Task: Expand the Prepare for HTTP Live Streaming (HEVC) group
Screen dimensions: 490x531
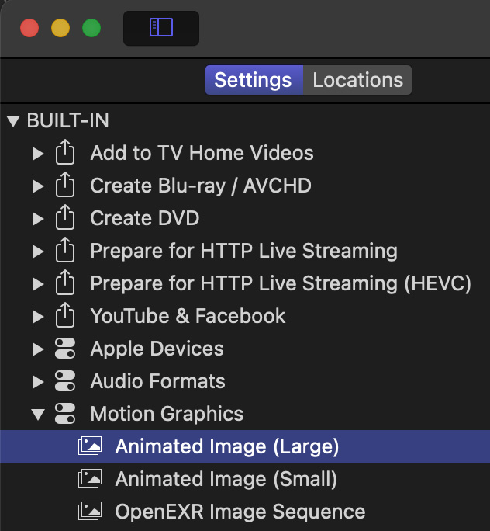Action: pyautogui.click(x=38, y=284)
